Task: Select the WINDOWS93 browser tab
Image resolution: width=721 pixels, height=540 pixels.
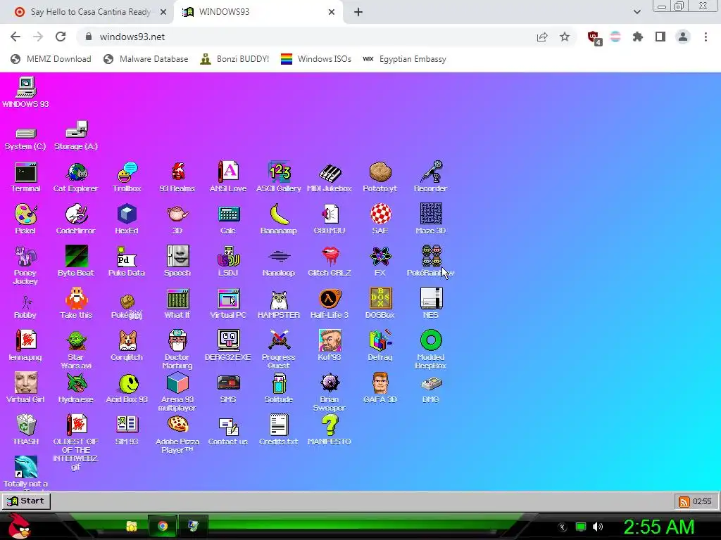Action: (x=258, y=12)
